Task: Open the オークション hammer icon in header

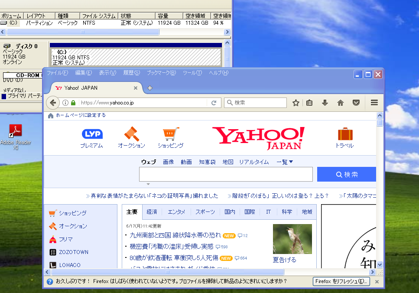Action: click(132, 133)
